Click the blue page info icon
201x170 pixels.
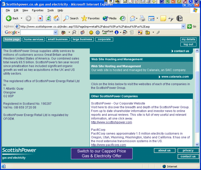click(117, 32)
